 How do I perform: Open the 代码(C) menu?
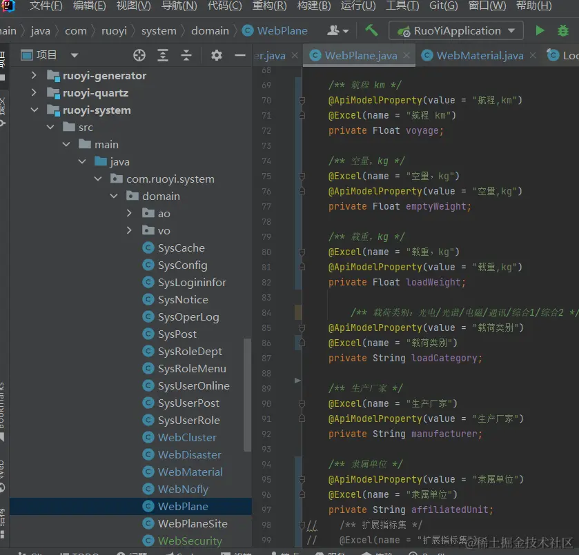point(224,6)
